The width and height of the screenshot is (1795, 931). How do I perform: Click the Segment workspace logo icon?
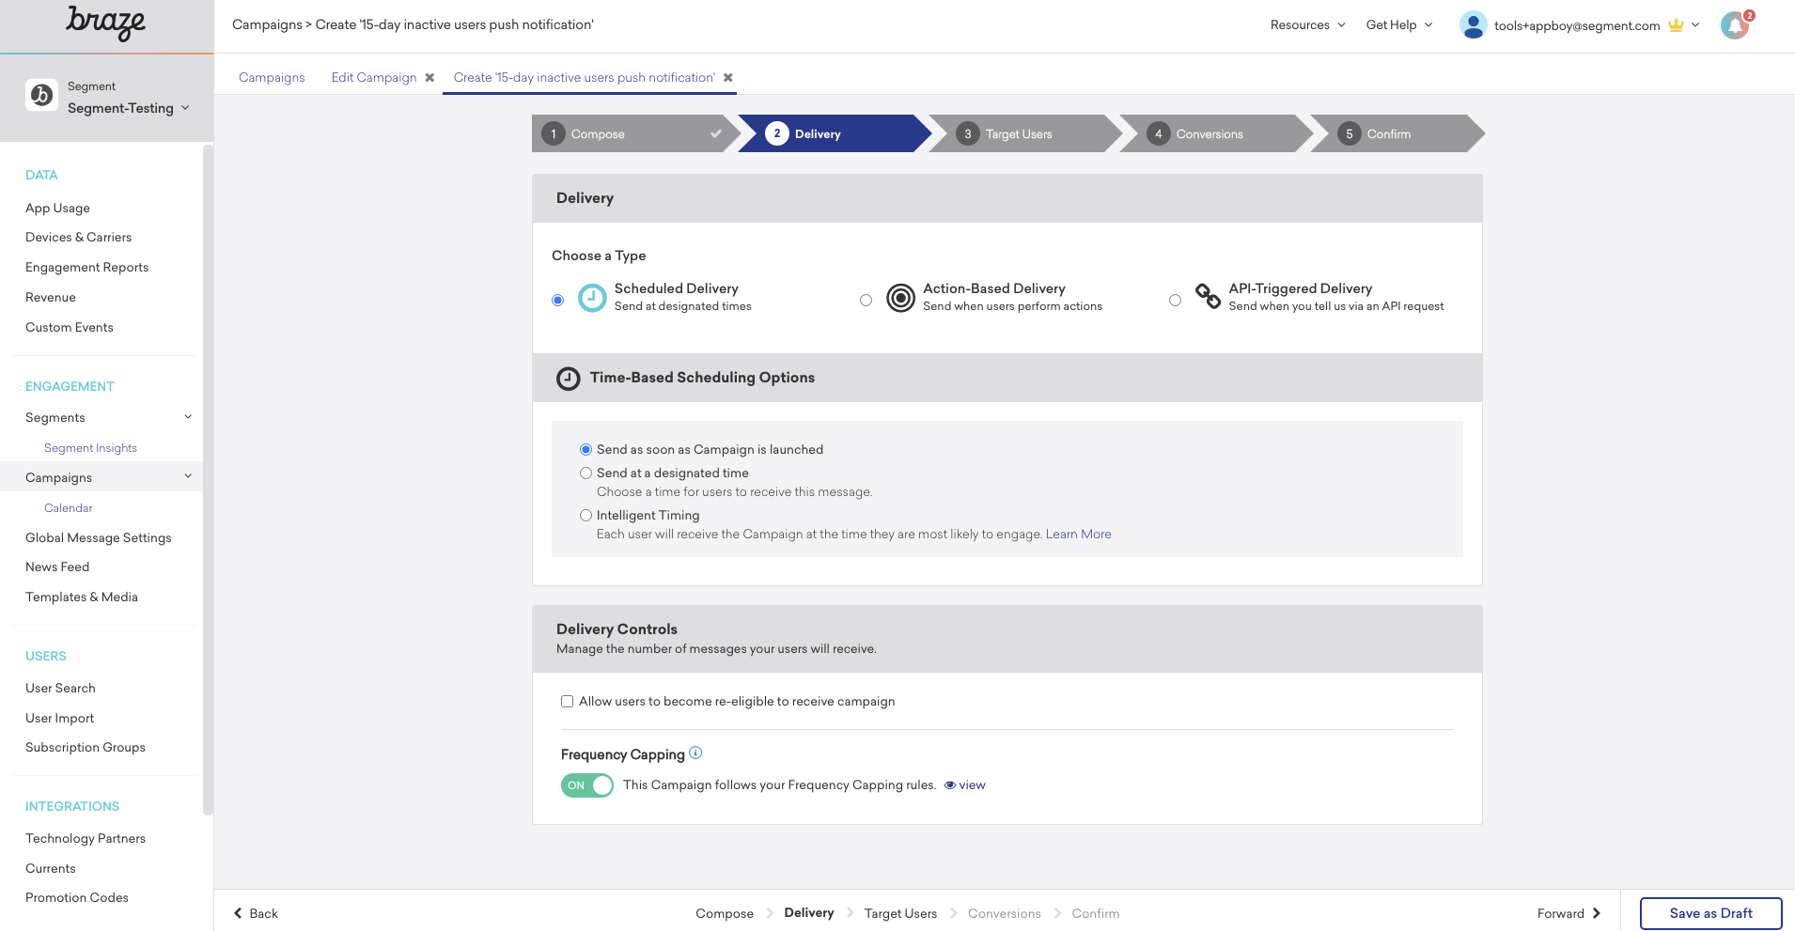[41, 95]
